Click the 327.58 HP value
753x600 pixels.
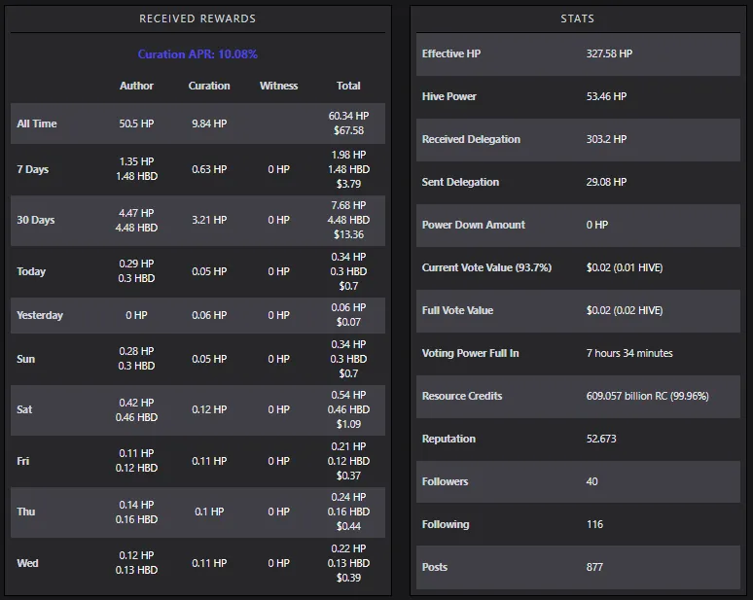pos(609,53)
